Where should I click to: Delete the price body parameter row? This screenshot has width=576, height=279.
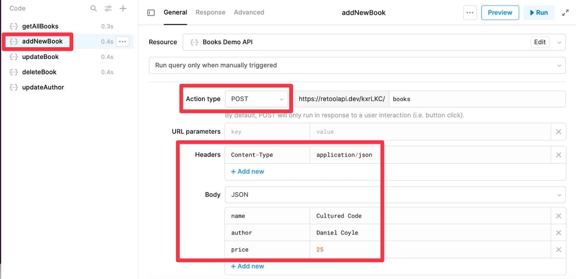(x=558, y=249)
